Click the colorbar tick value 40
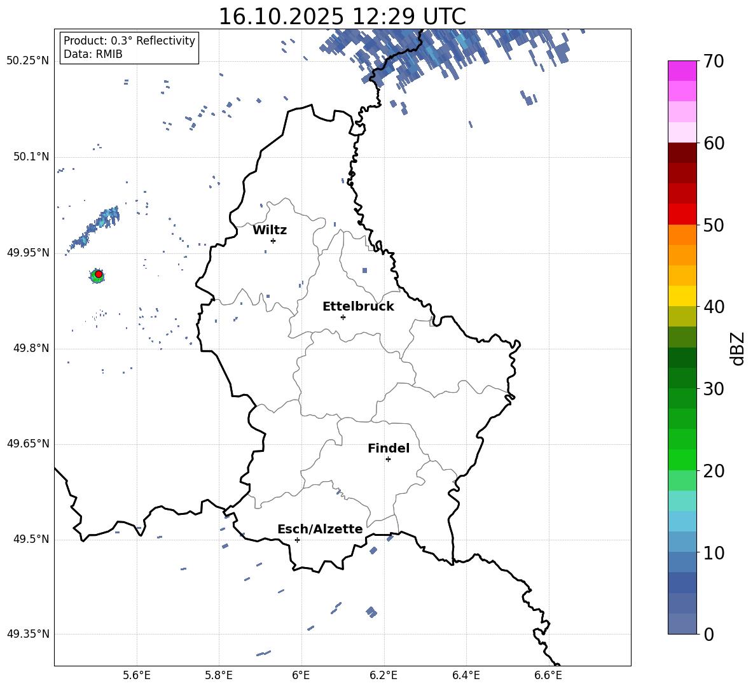The width and height of the screenshot is (753, 688). coord(714,307)
